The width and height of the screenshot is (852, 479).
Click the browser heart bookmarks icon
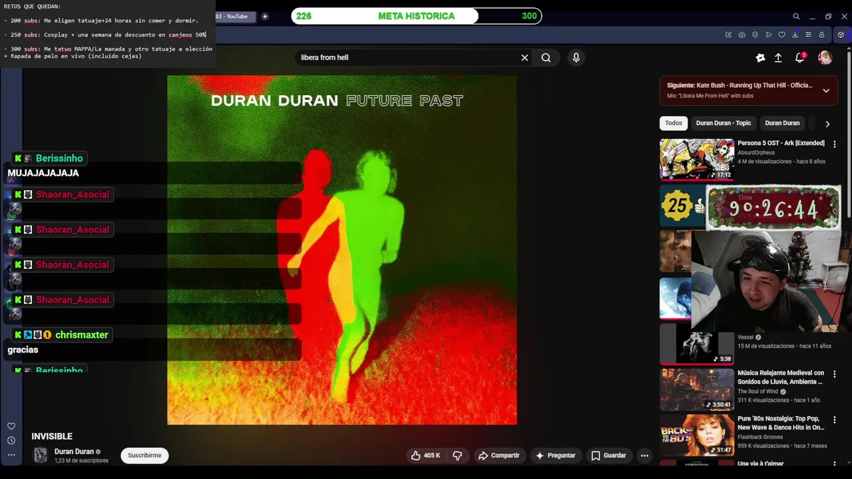[x=781, y=35]
